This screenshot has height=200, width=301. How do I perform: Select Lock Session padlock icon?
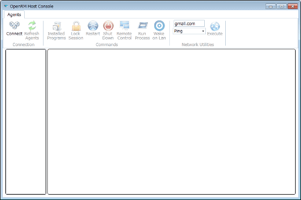click(76, 26)
